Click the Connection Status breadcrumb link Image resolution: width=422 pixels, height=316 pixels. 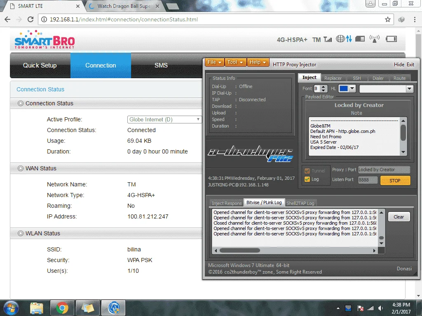click(40, 89)
